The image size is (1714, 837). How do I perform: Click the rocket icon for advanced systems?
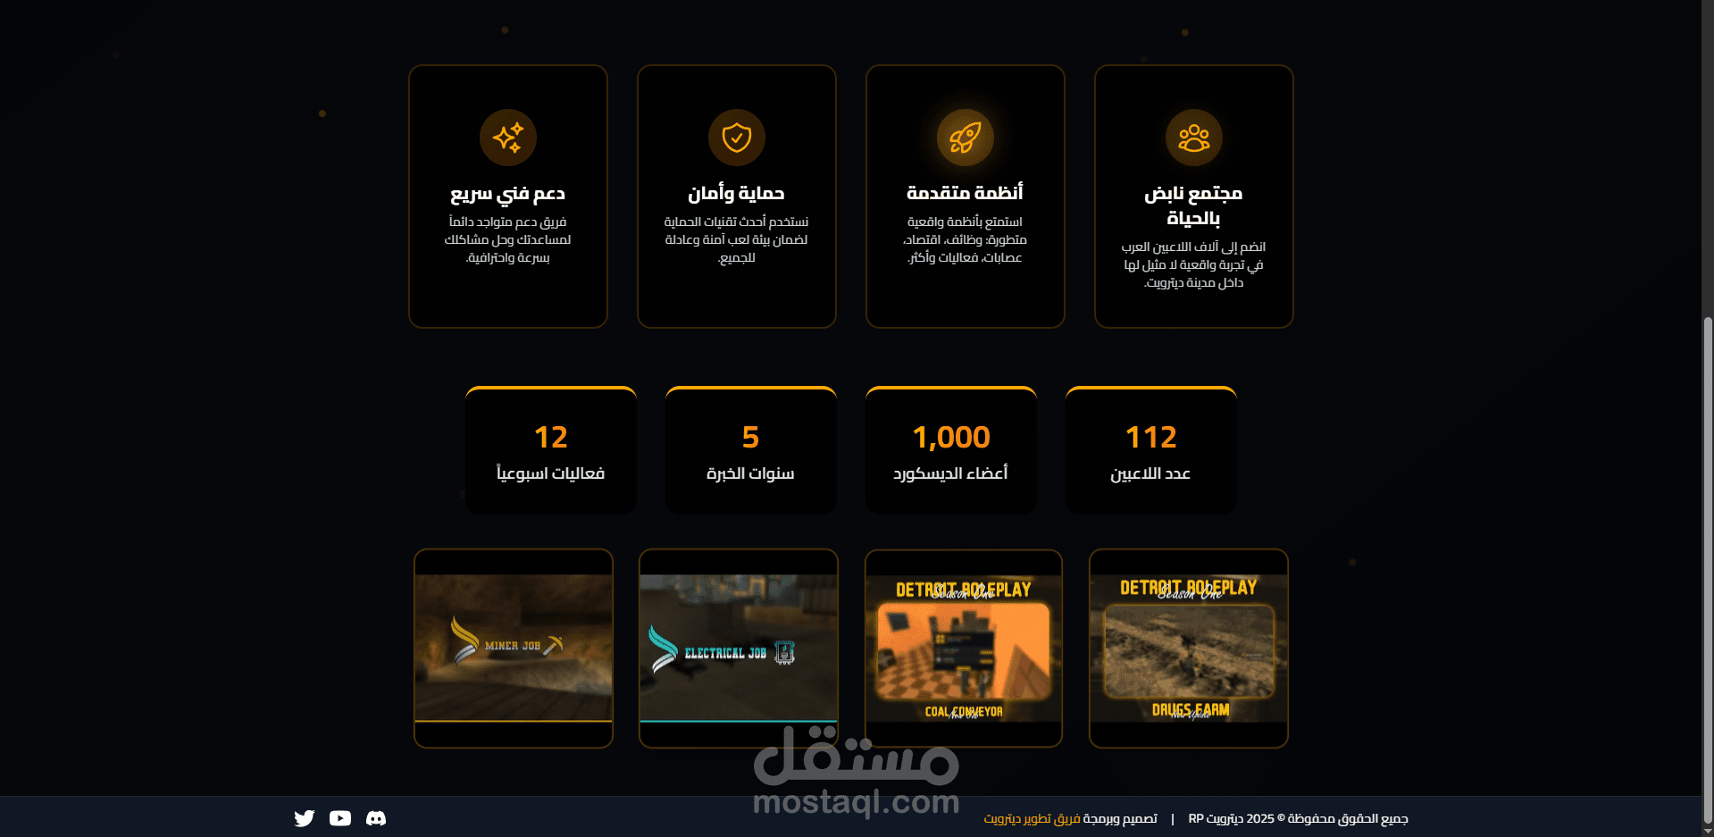click(966, 138)
